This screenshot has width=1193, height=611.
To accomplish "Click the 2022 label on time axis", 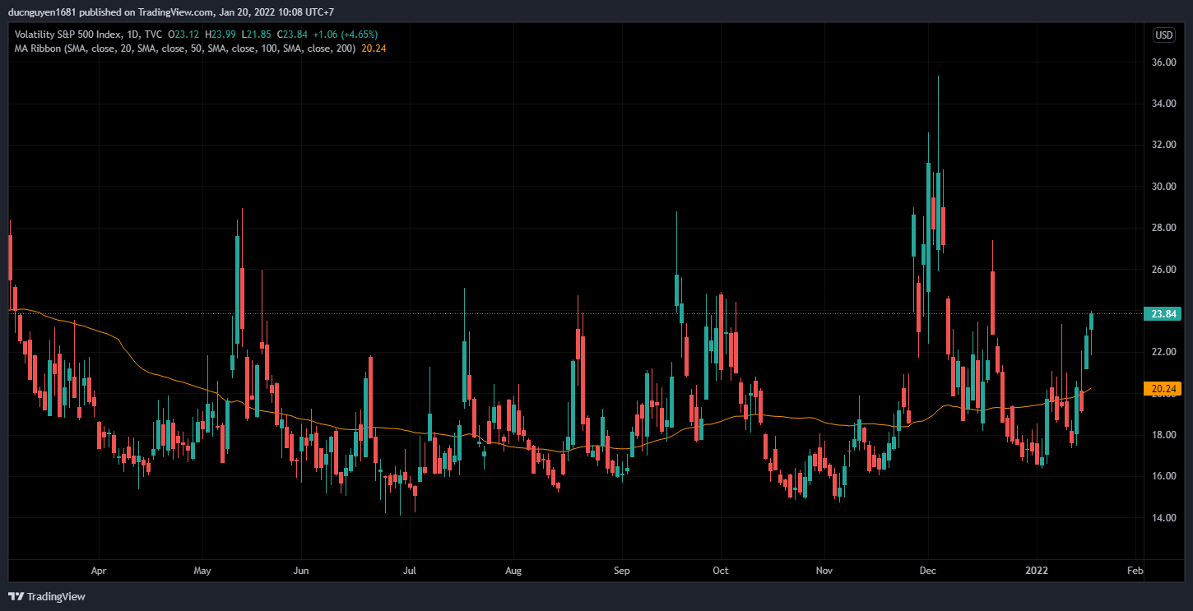I will coord(1036,570).
